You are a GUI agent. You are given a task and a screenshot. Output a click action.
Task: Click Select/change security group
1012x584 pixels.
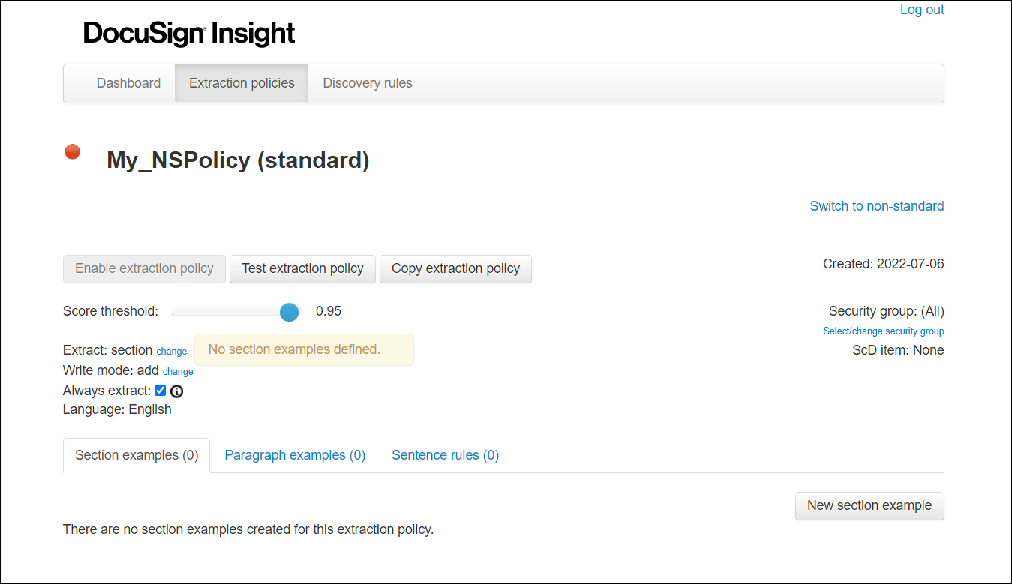point(883,331)
